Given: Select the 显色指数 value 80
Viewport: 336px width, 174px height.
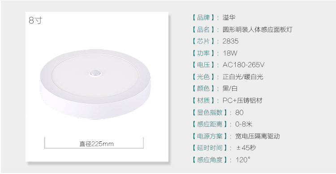Looking at the screenshot, I should pos(239,112).
